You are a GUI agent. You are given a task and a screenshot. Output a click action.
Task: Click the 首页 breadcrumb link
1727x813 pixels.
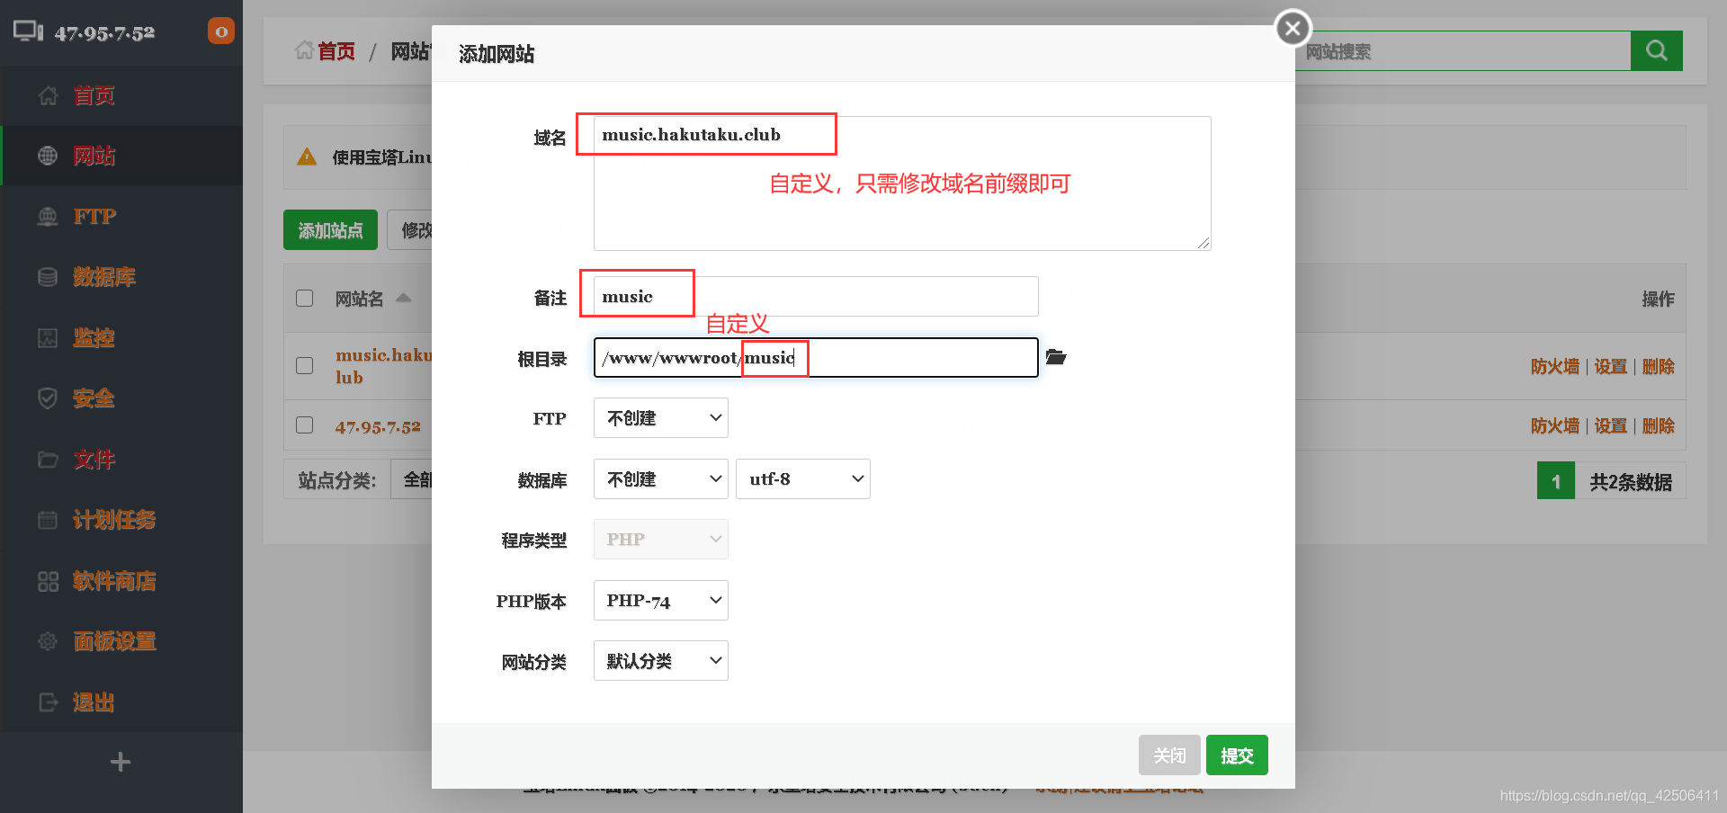pyautogui.click(x=336, y=51)
